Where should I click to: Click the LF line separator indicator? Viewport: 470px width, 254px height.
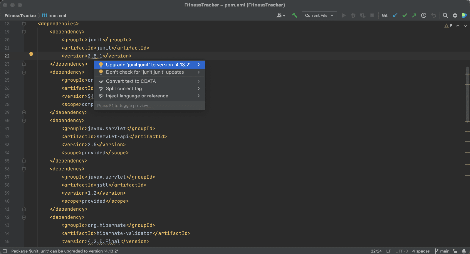(389, 251)
